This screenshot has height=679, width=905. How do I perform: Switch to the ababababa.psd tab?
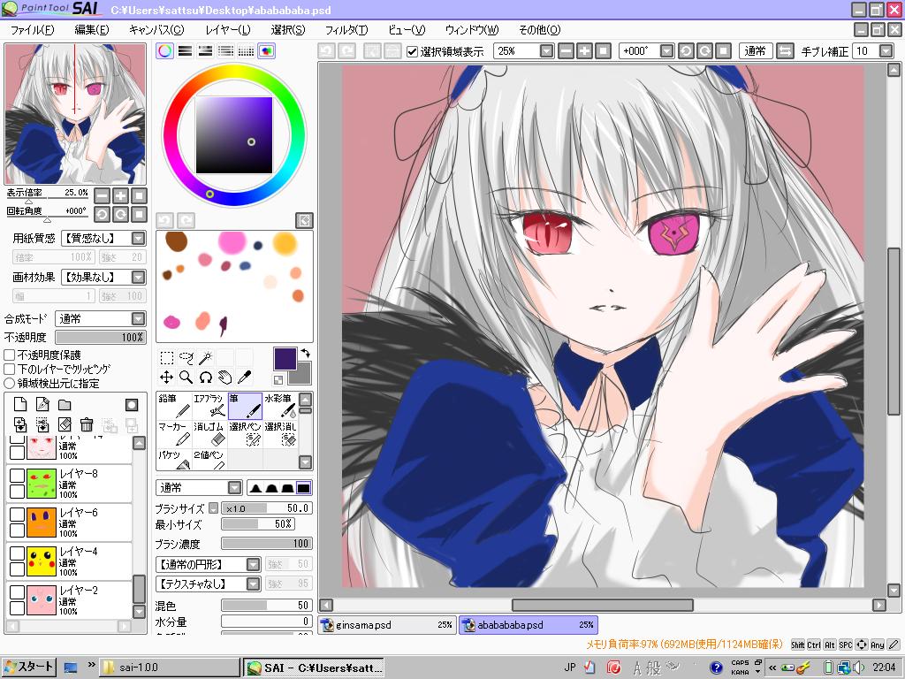click(x=529, y=625)
